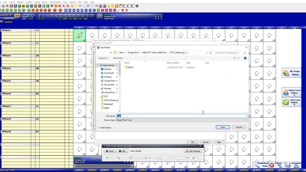The width and height of the screenshot is (306, 172).
Task: Click the Troubleshoot Mode button icon
Action: (x=261, y=165)
